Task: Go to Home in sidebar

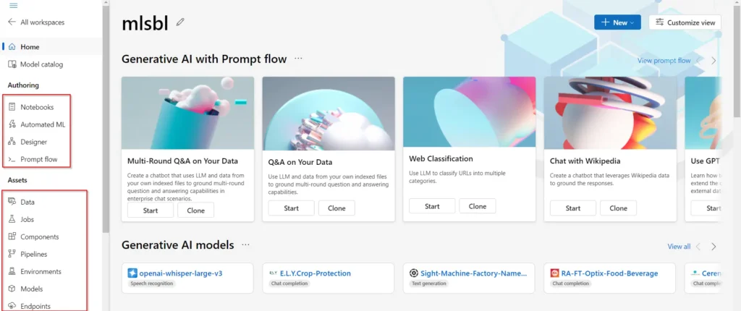Action: click(x=30, y=47)
